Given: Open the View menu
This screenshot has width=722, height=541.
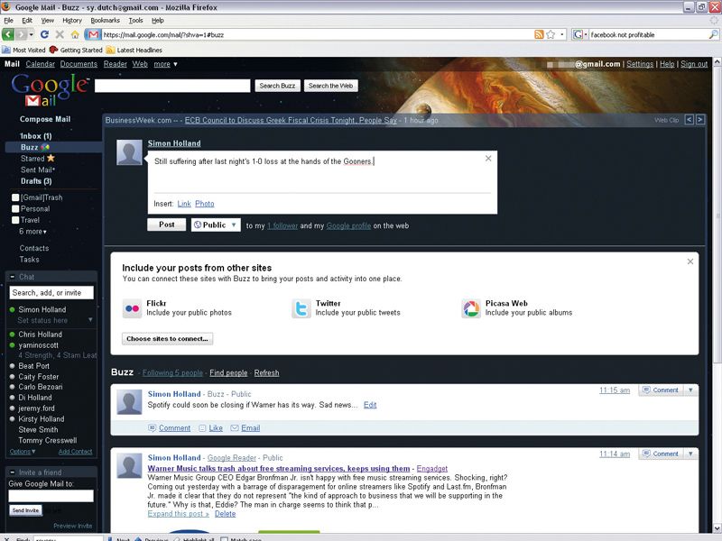Looking at the screenshot, I should pyautogui.click(x=48, y=20).
